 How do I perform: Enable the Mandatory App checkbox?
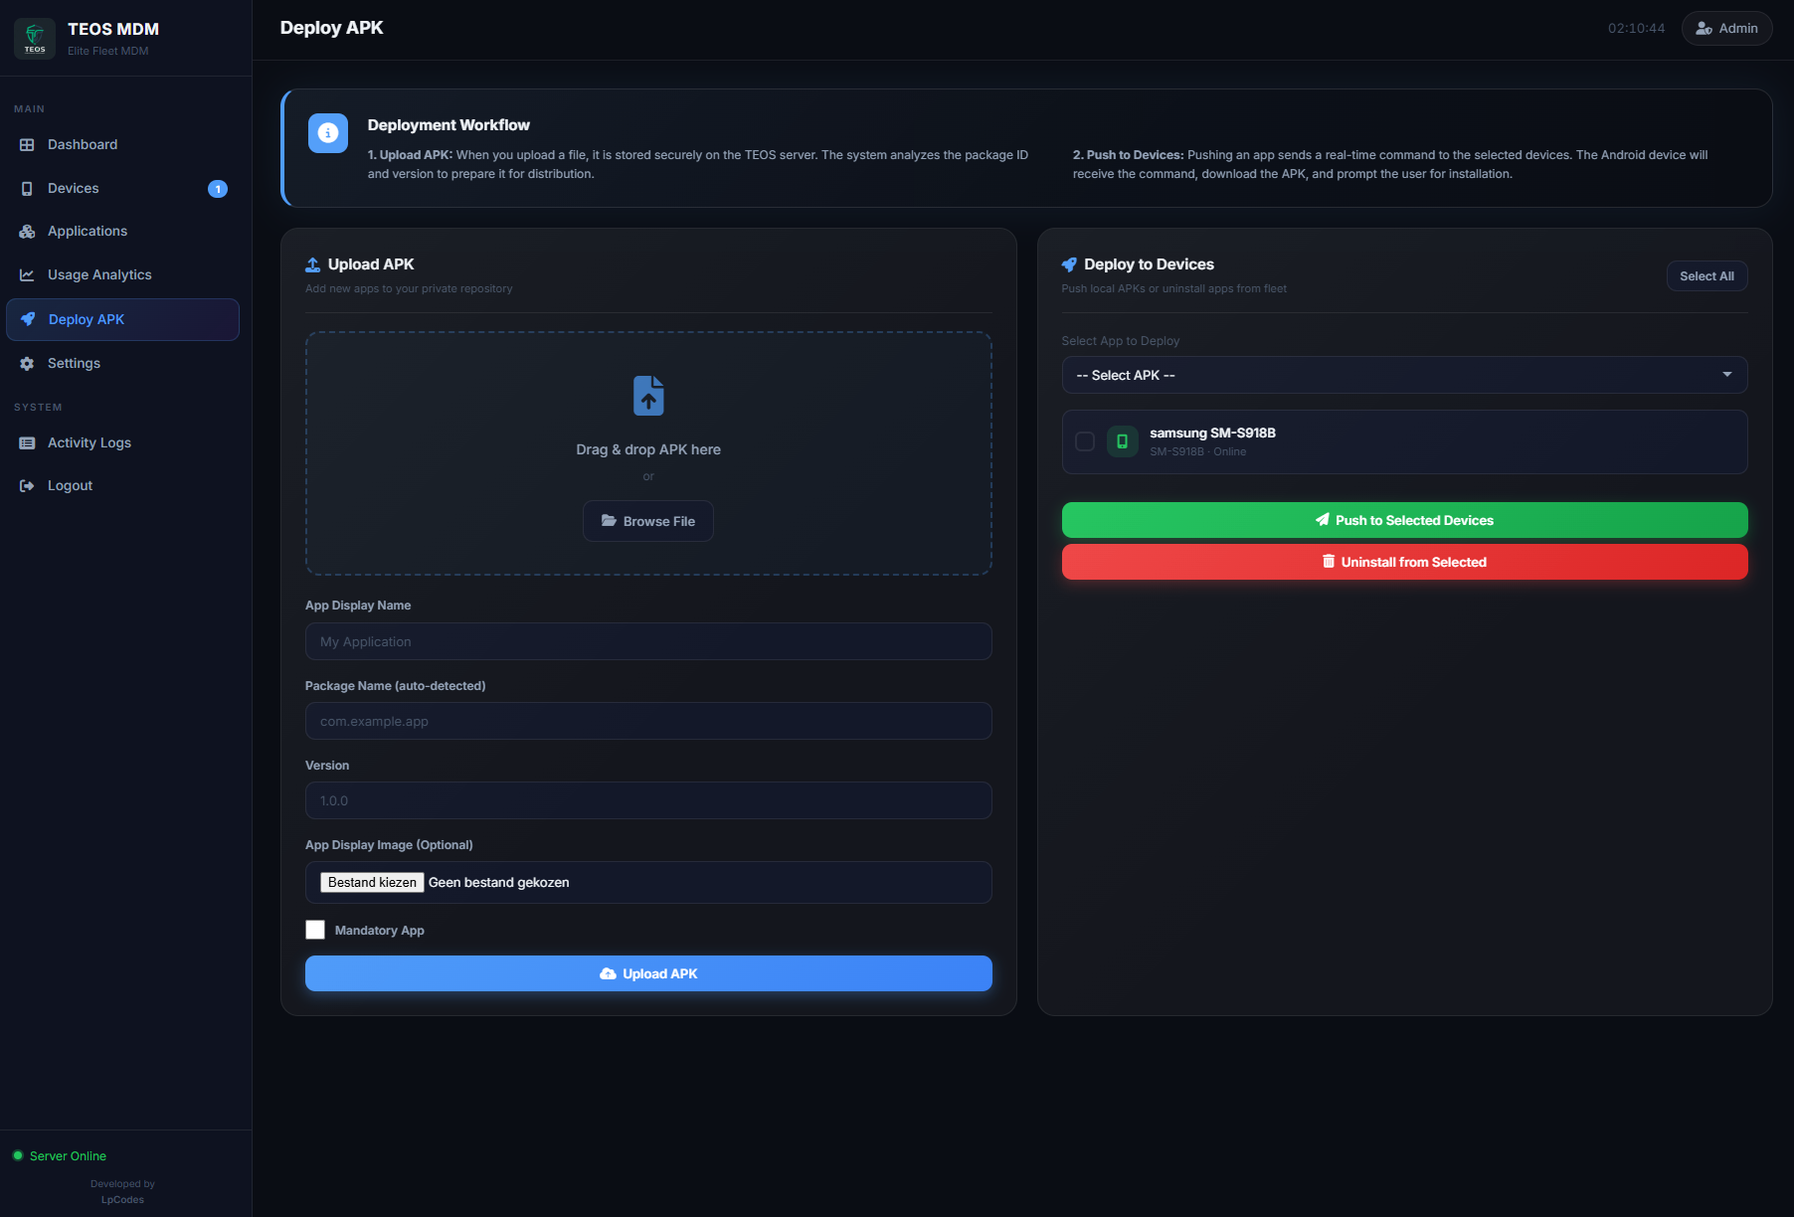click(315, 930)
